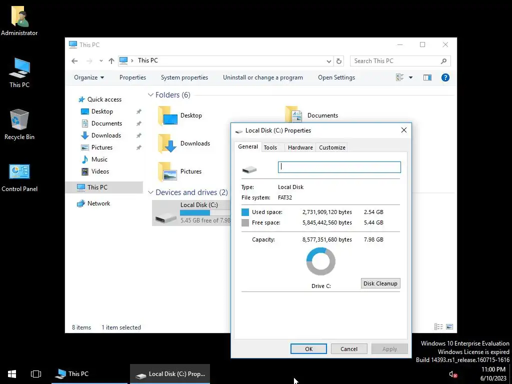Click the drive usage donut chart
Image resolution: width=512 pixels, height=384 pixels.
point(320,261)
